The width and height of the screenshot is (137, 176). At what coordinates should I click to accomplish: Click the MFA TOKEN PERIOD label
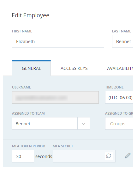[29, 146]
